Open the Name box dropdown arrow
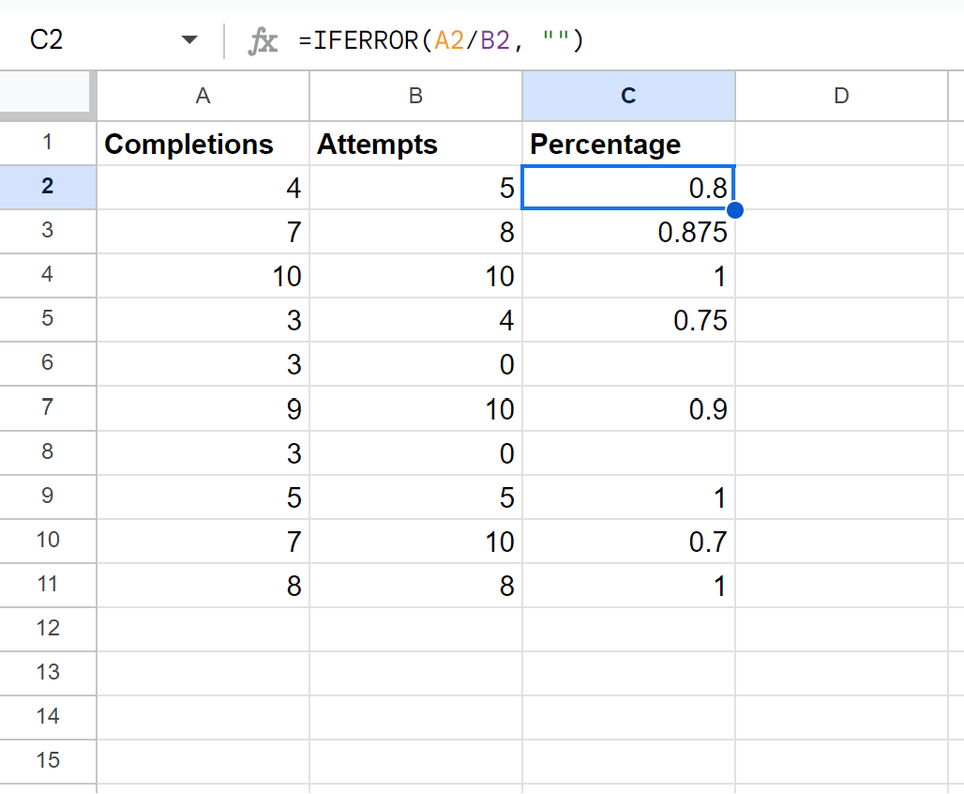The height and width of the screenshot is (794, 964). (189, 40)
